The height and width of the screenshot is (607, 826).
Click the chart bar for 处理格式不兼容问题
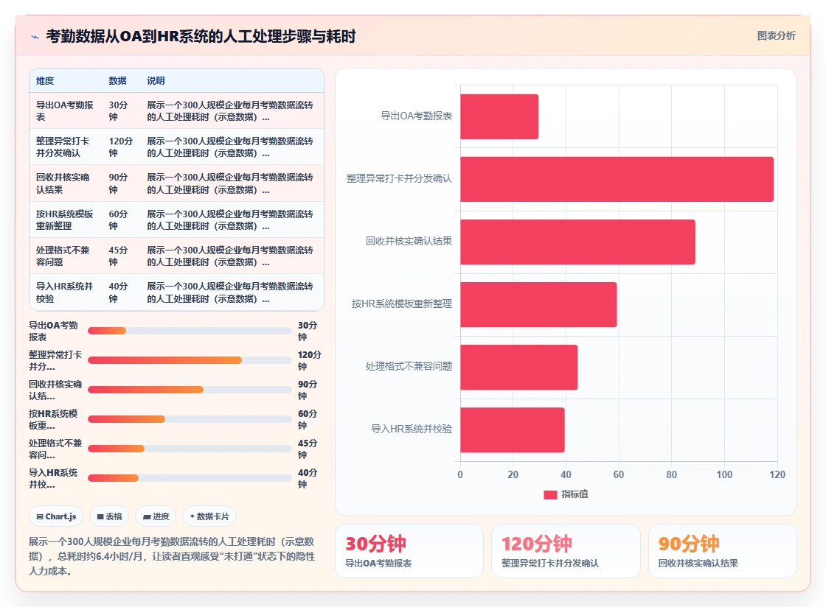(519, 367)
